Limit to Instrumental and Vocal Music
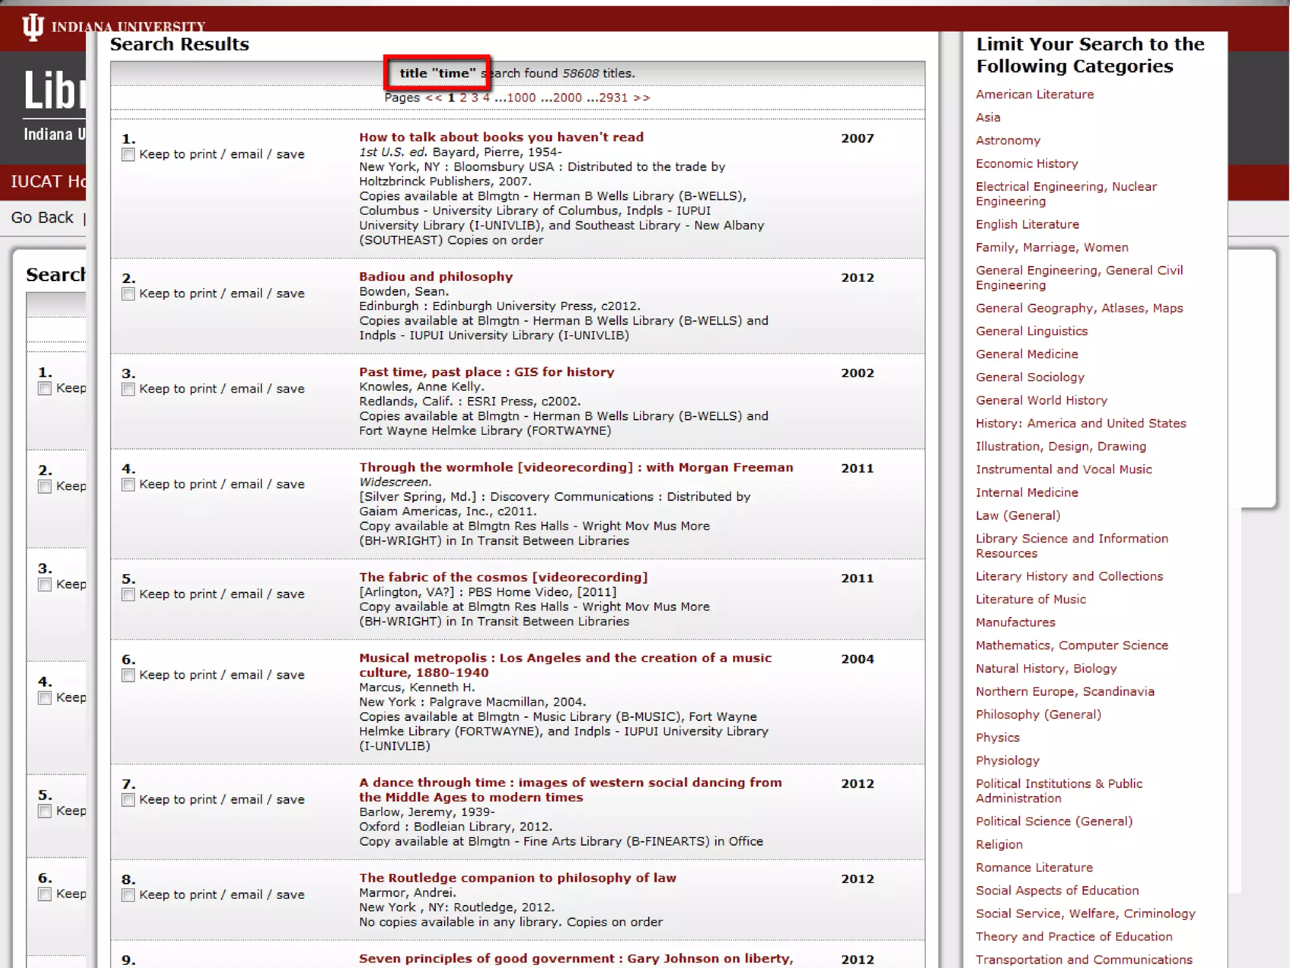This screenshot has width=1290, height=968. (x=1064, y=470)
